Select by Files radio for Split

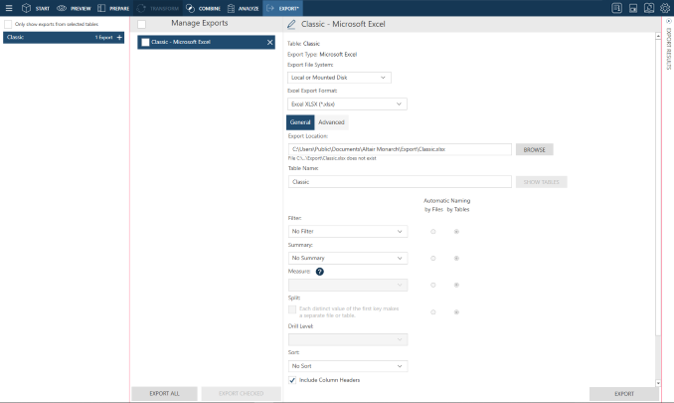(433, 312)
